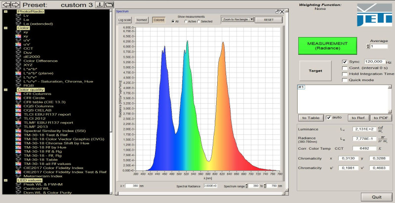Click the icon beside TM-30-18 Color Vector Graphic (CVG)
This screenshot has height=203, width=395.
click(18, 139)
